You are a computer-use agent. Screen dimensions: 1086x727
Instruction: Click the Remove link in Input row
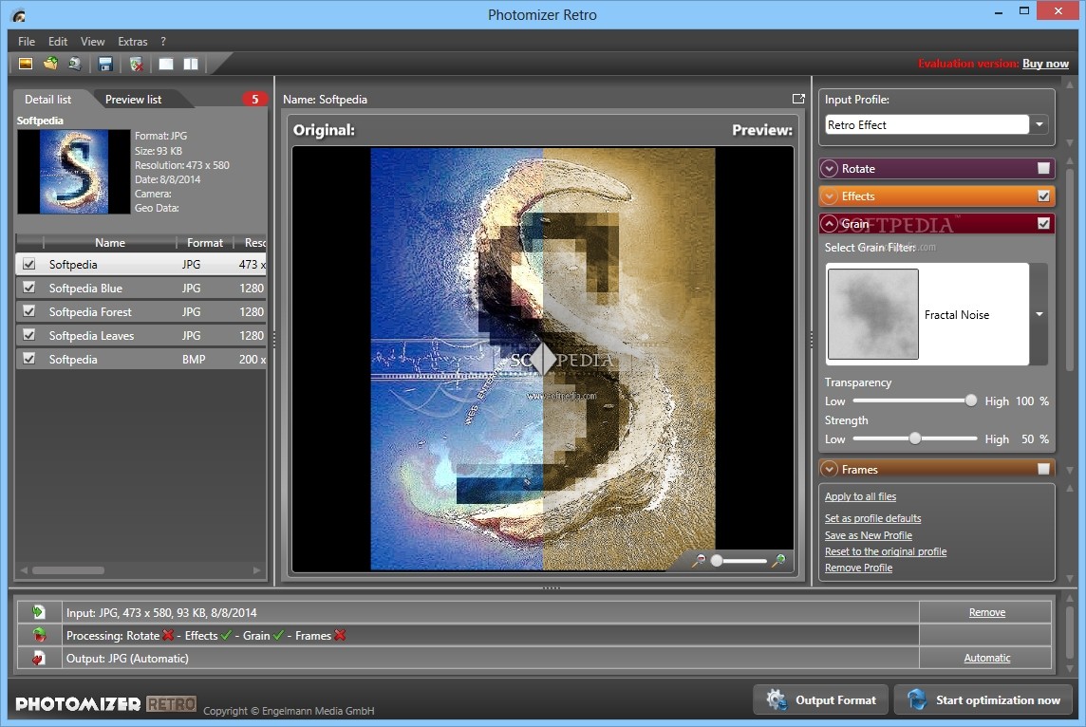tap(987, 612)
